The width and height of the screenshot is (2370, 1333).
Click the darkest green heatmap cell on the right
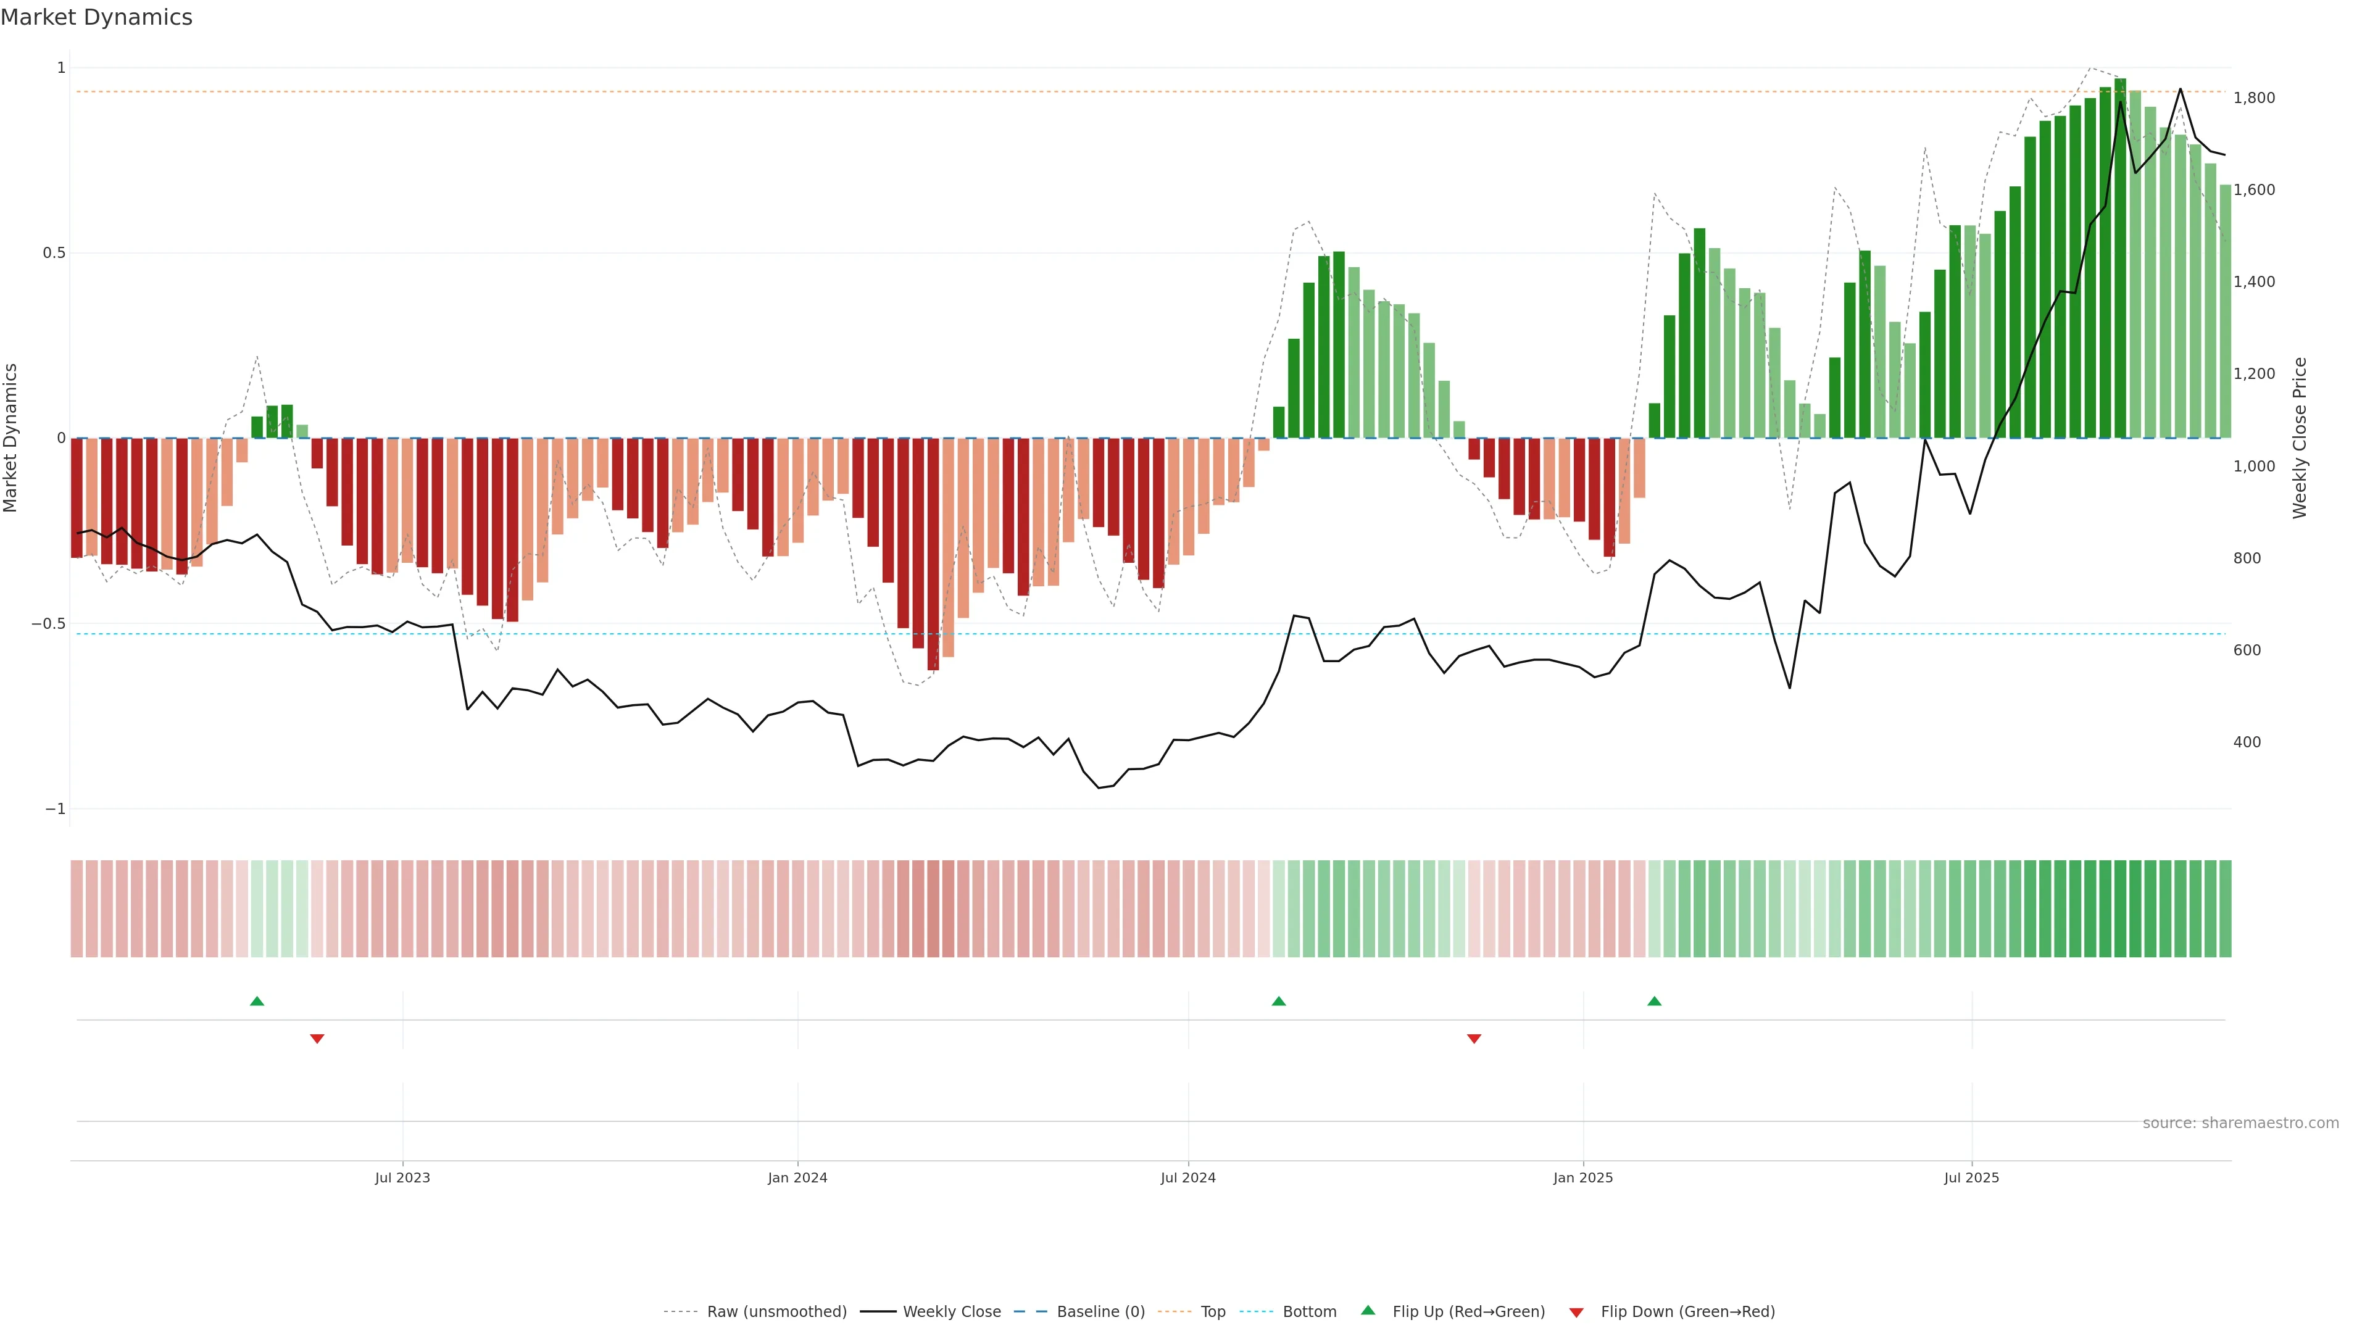pos(2120,909)
